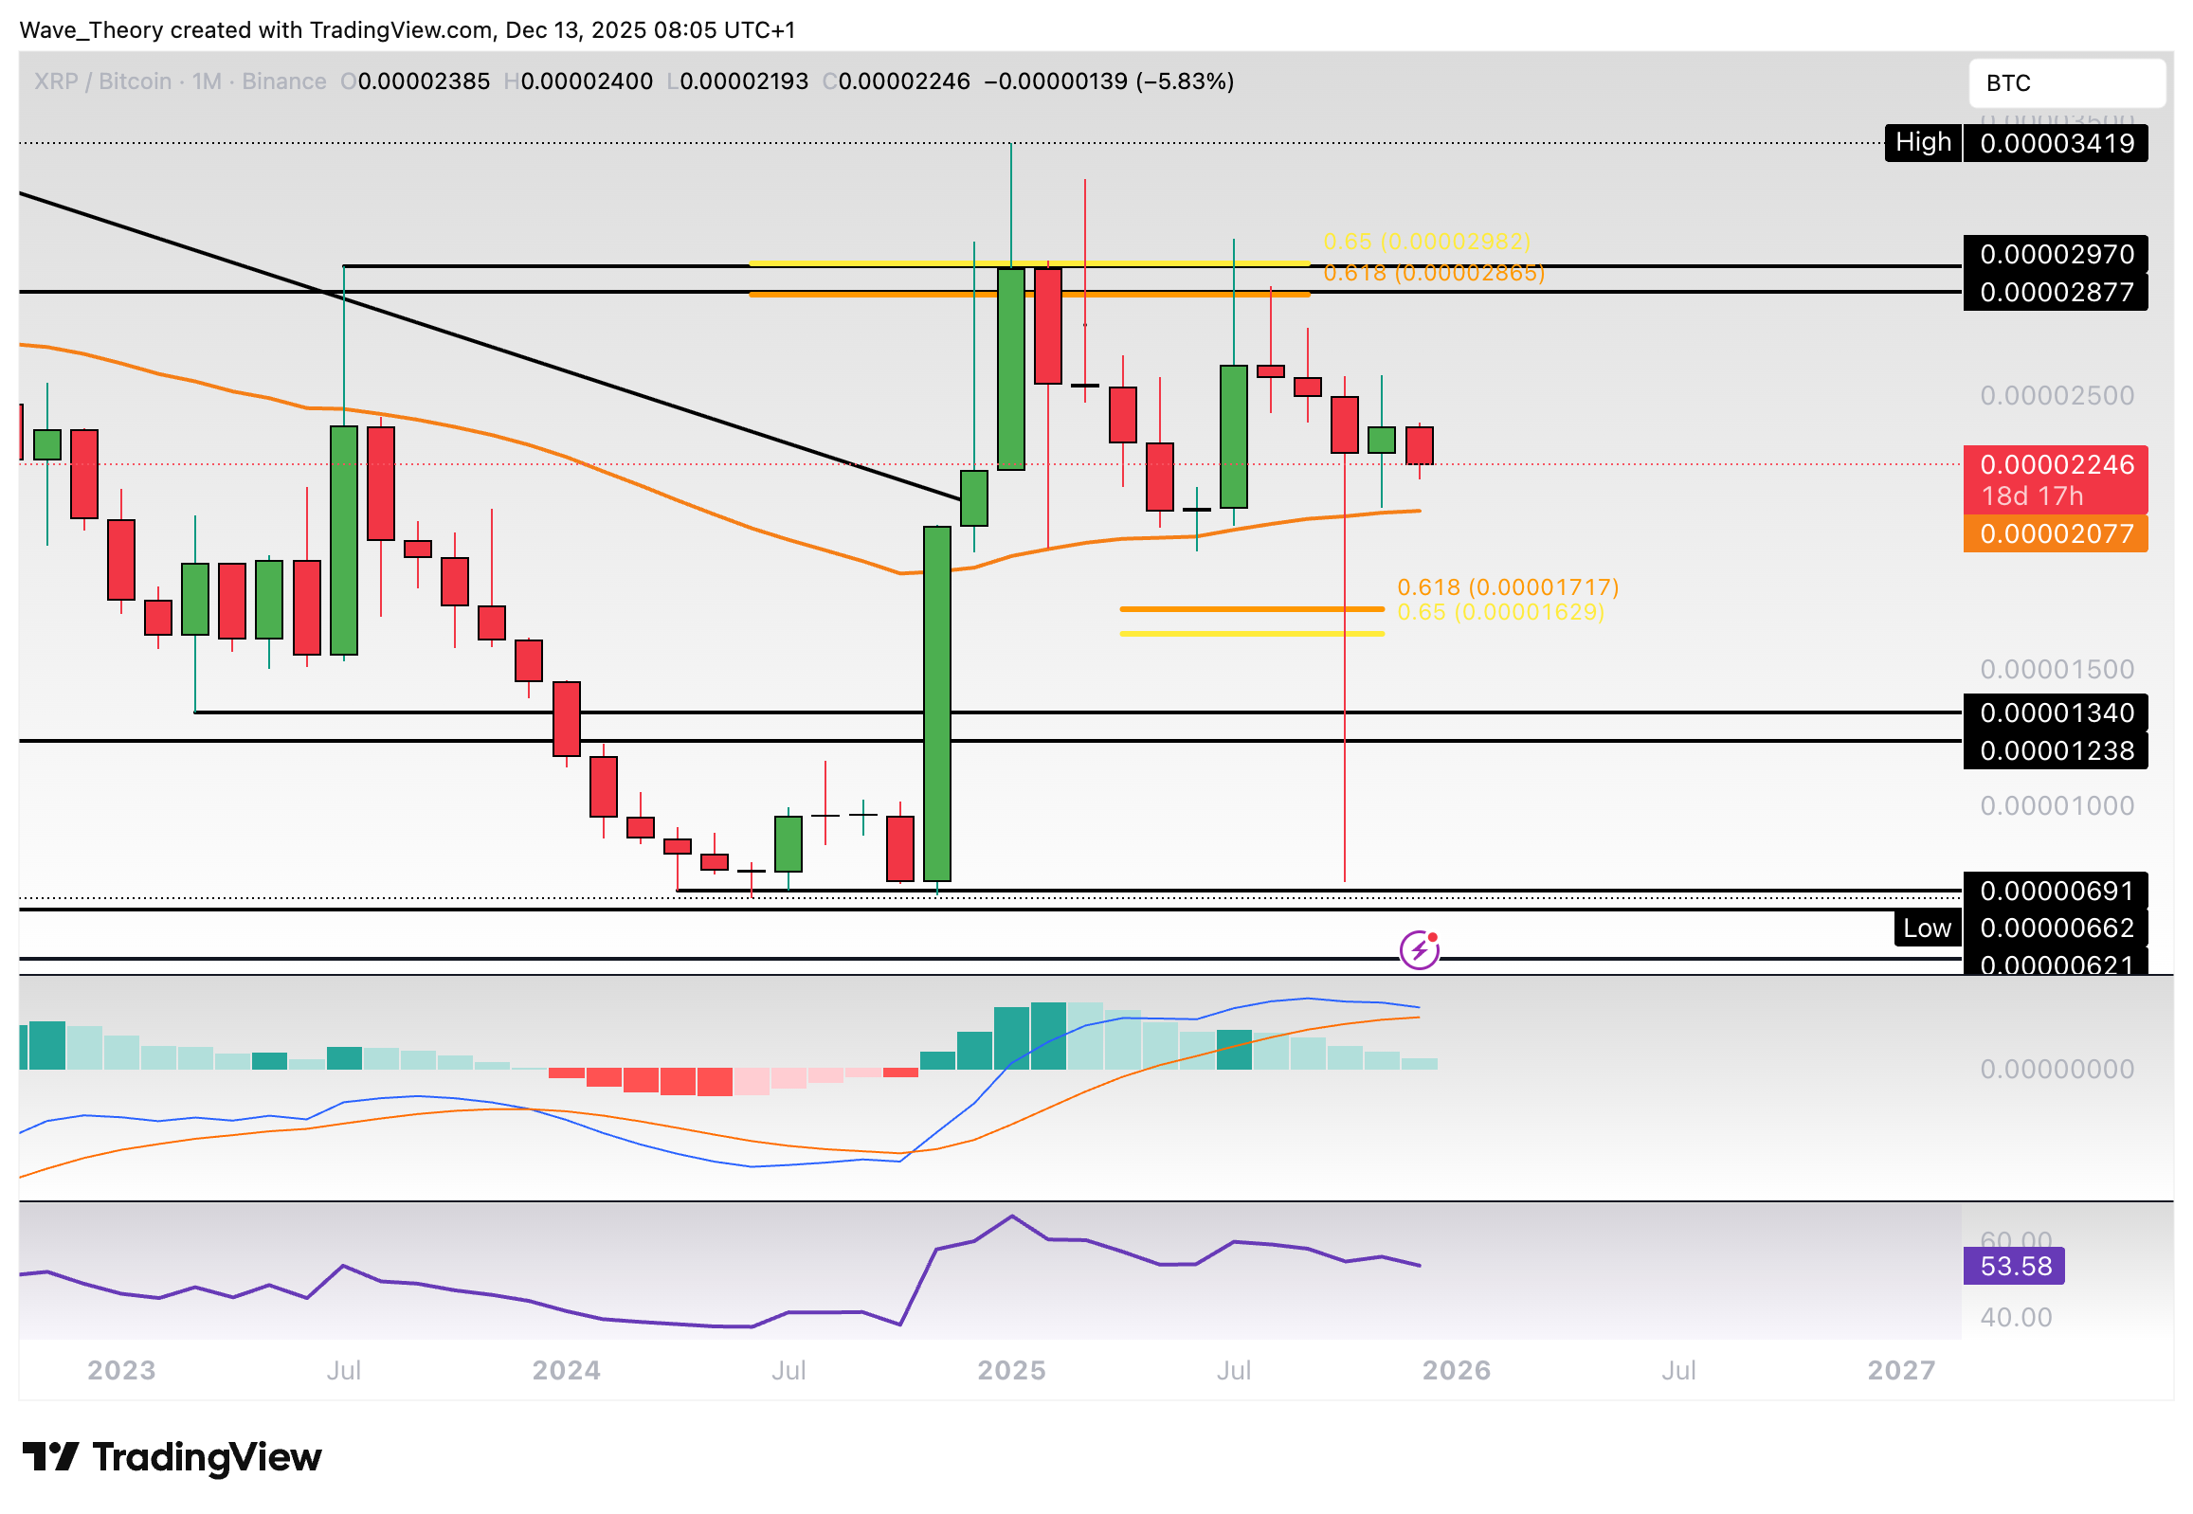This screenshot has height=1514, width=2193.
Task: Click the yellow 0.65 (0.00002982) Fibonacci label
Action: pyautogui.click(x=1426, y=241)
